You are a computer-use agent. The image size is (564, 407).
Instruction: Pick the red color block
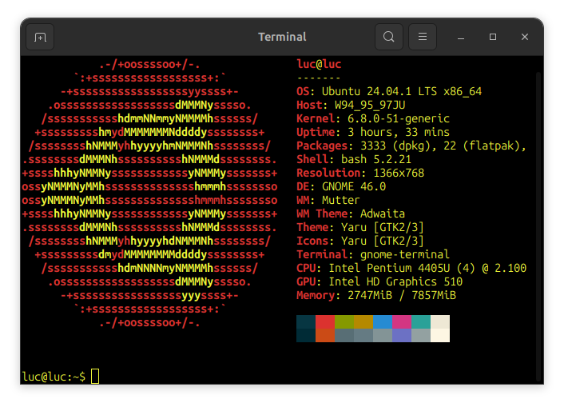325,321
